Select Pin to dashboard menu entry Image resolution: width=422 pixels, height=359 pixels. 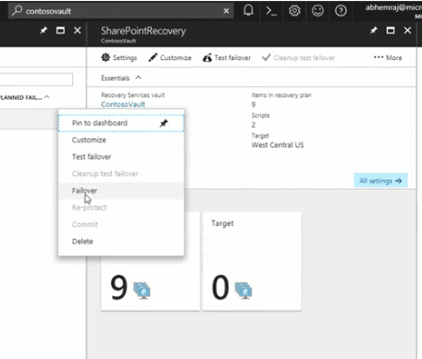[x=121, y=123]
